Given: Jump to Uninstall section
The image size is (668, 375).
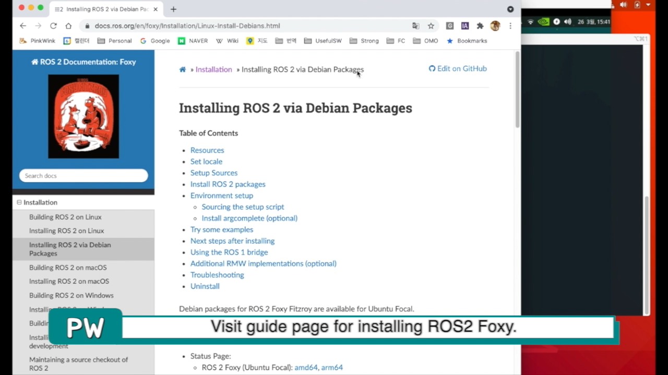Looking at the screenshot, I should pyautogui.click(x=205, y=286).
